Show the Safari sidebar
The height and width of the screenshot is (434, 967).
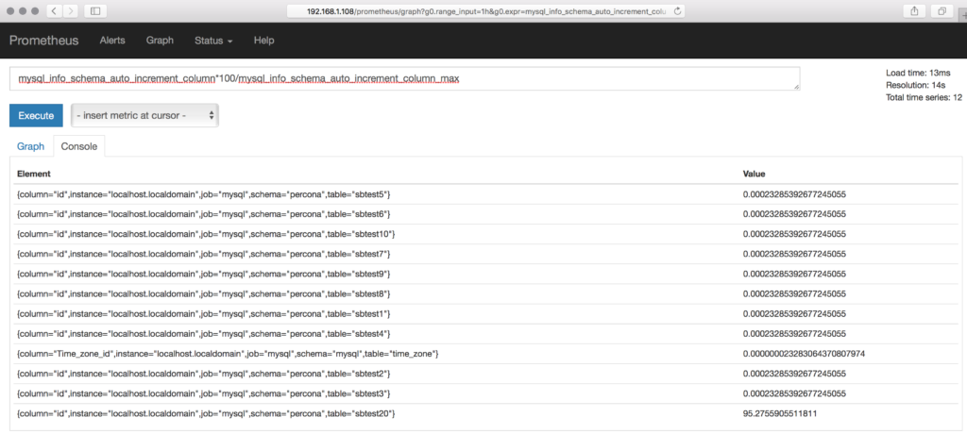point(96,10)
